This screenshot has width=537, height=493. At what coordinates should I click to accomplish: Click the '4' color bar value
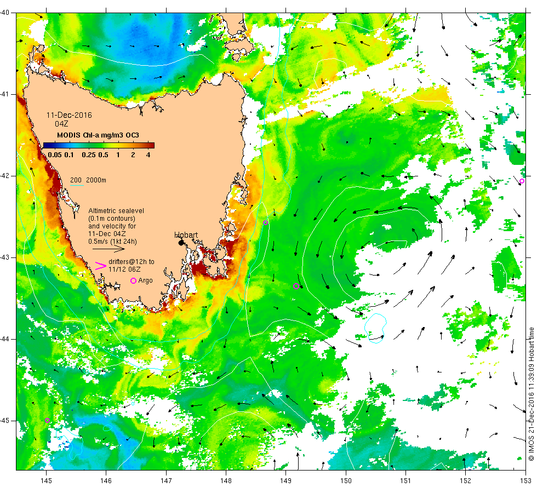(148, 154)
